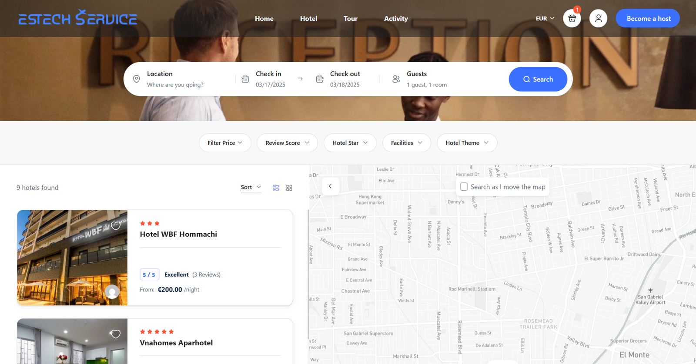This screenshot has width=696, height=364.
Task: Open the Hotel WBF Hommachi title link
Action: pos(178,234)
